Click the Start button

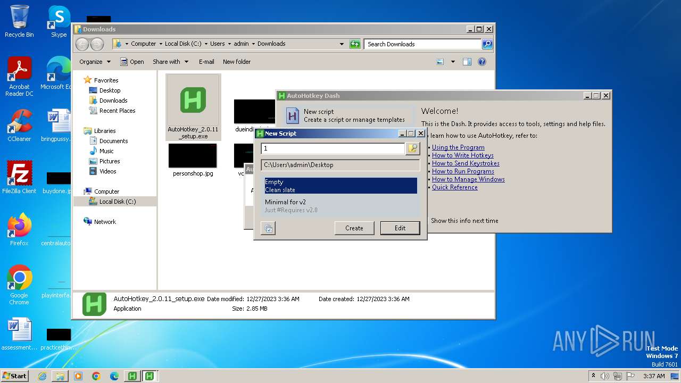tap(14, 376)
